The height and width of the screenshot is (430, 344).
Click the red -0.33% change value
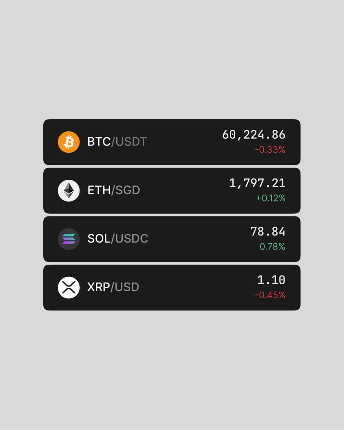[x=270, y=150]
